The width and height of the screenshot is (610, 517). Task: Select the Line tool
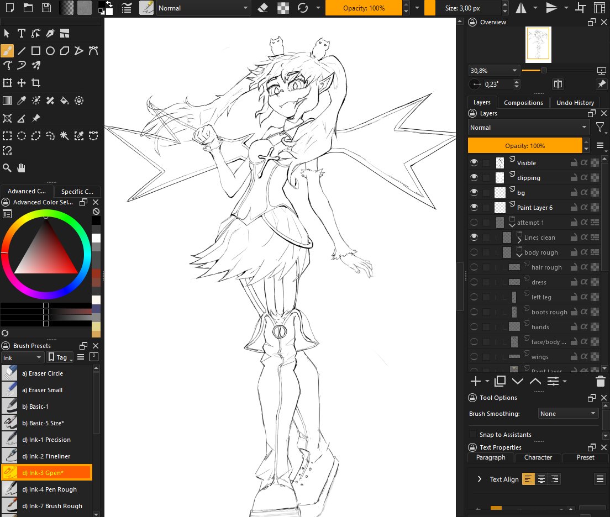click(x=22, y=51)
